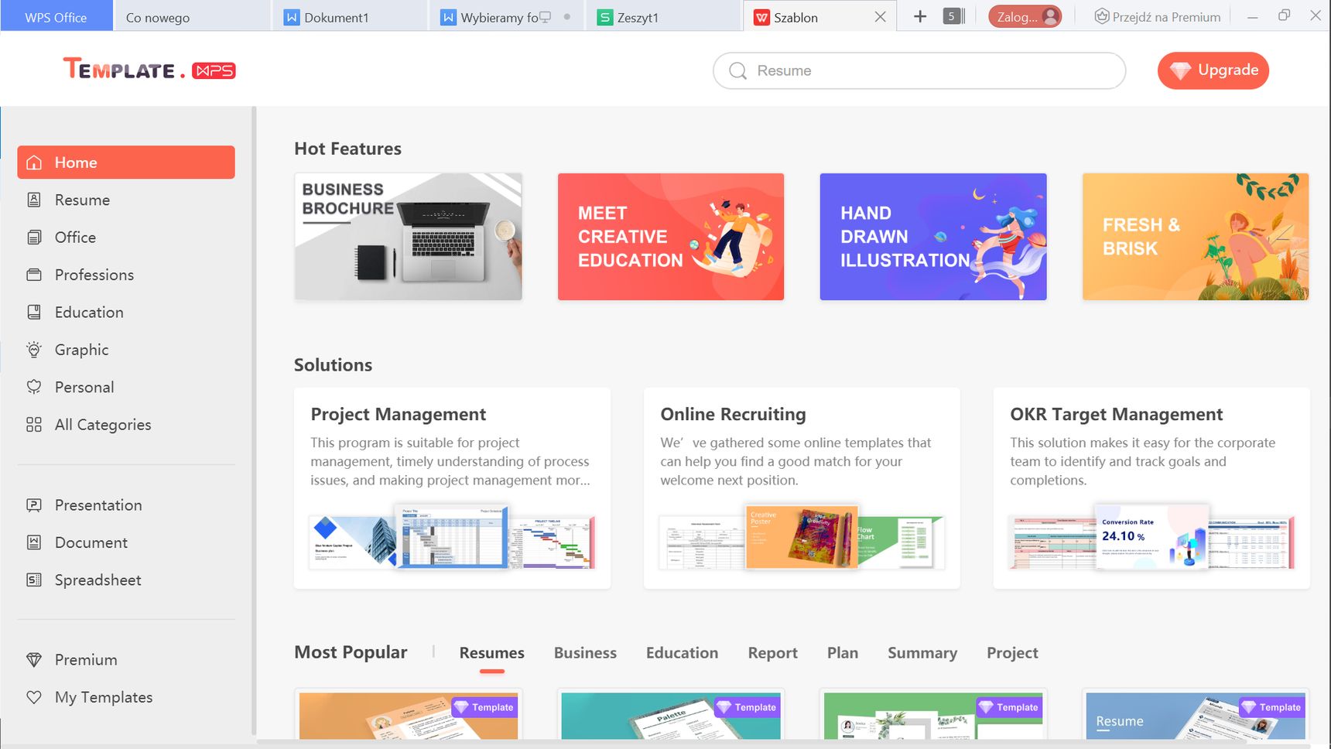Click the Document sidebar icon

(x=34, y=542)
